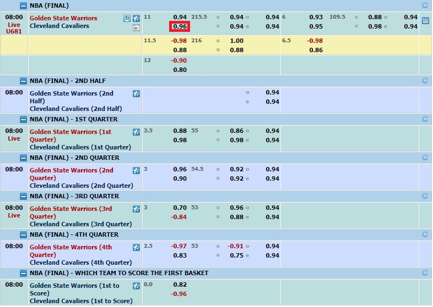This screenshot has width=433, height=307.
Task: Add the full-game Warriors vs Cavaliers match to favorites
Action: click(x=136, y=19)
